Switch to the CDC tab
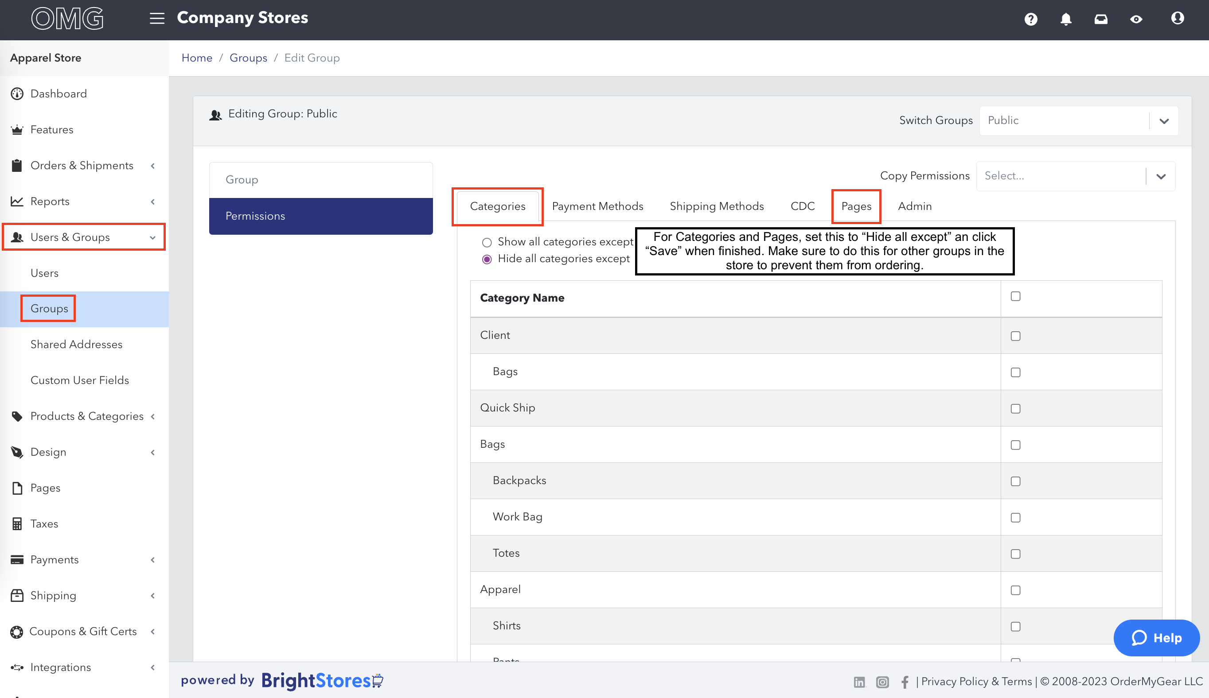This screenshot has width=1209, height=698. click(x=802, y=206)
